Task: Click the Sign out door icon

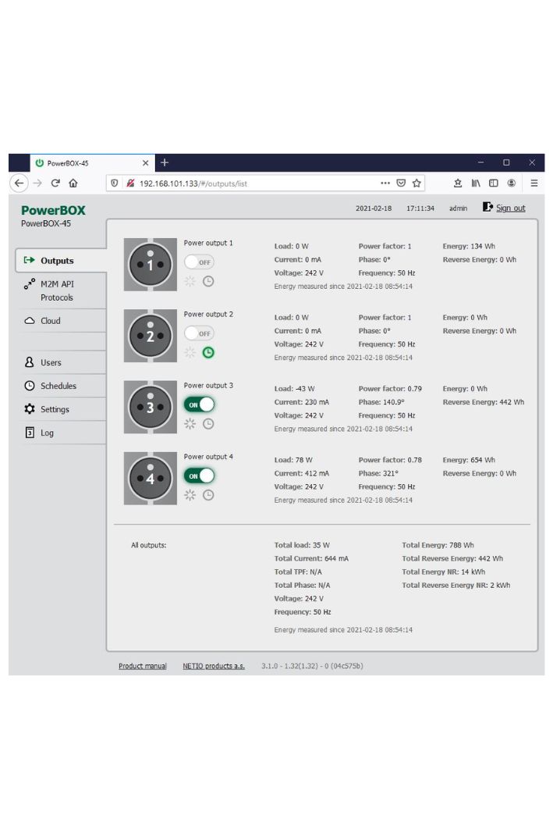Action: tap(487, 208)
